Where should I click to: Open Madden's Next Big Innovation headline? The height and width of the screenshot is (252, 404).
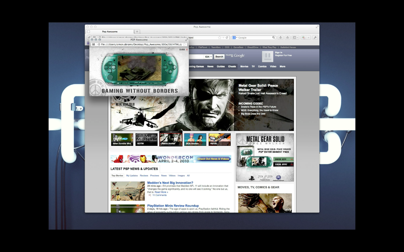click(170, 183)
